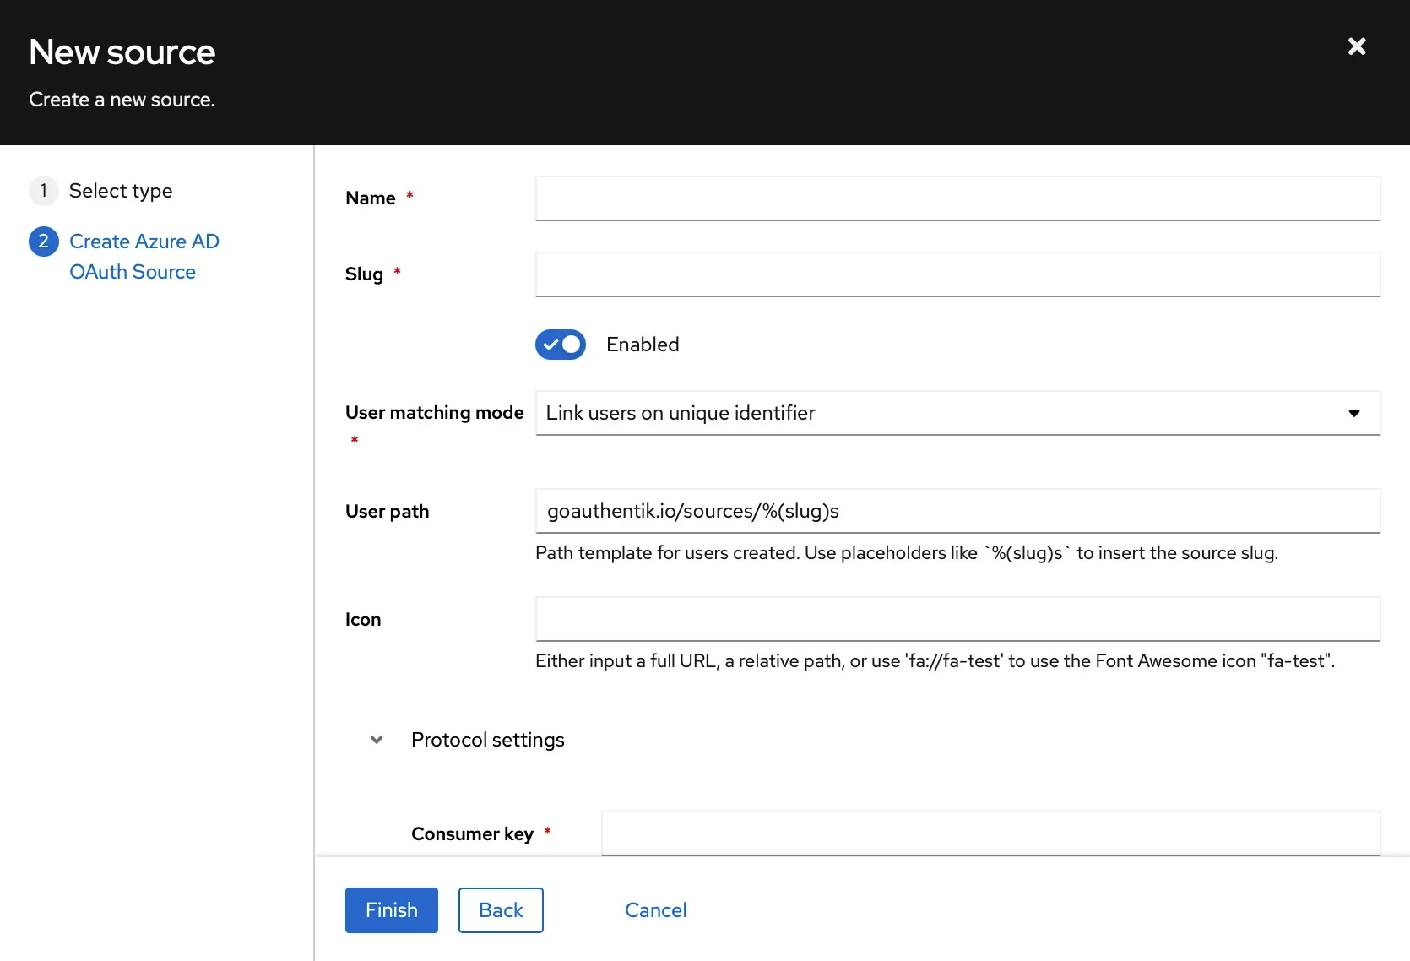
Task: Toggle the Enabled switch off
Action: [561, 345]
